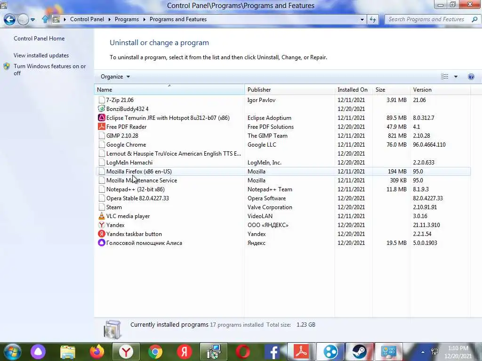Click the Up one level arrow
Viewport: 482px width, 361px height.
tap(45, 19)
